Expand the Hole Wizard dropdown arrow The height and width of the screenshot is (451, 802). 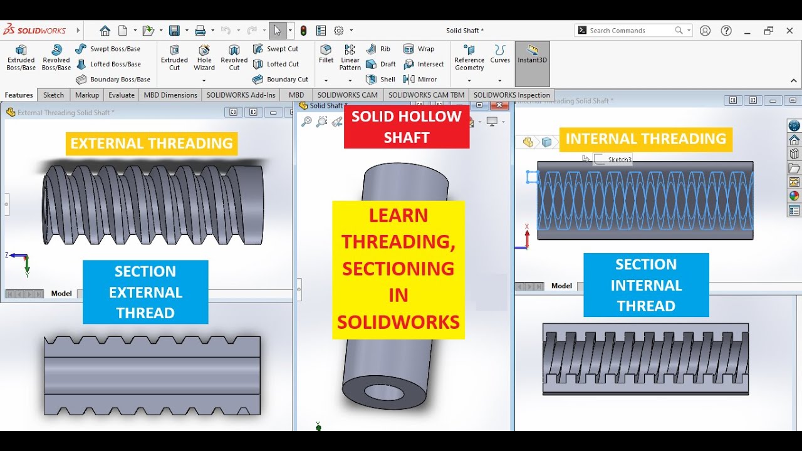204,81
